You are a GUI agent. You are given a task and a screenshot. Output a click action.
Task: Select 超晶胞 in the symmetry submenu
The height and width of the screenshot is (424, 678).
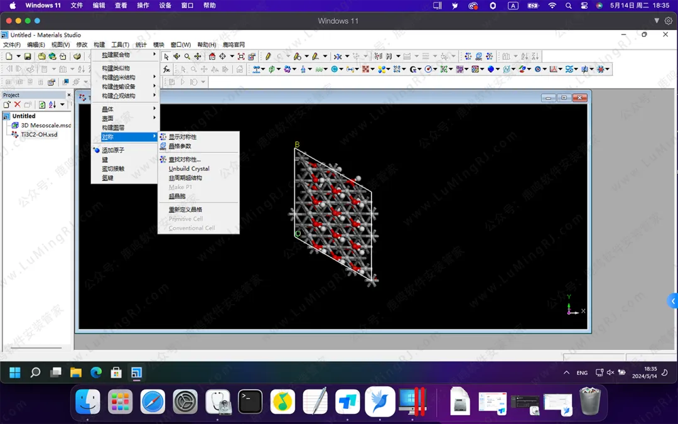(176, 197)
